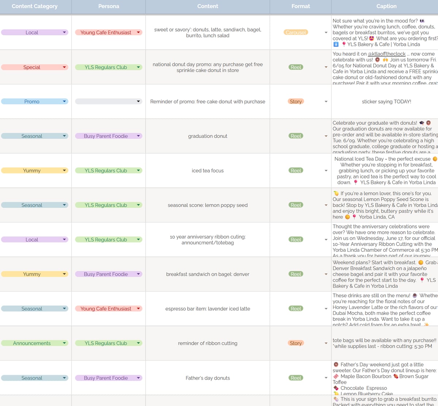Open Seasonal category dropdown in graduation donut row
Screen dimensions: 438x406
coord(35,136)
